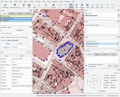This screenshot has height=97, width=120.
Task: Click the Download more icon
Action: 15,5
